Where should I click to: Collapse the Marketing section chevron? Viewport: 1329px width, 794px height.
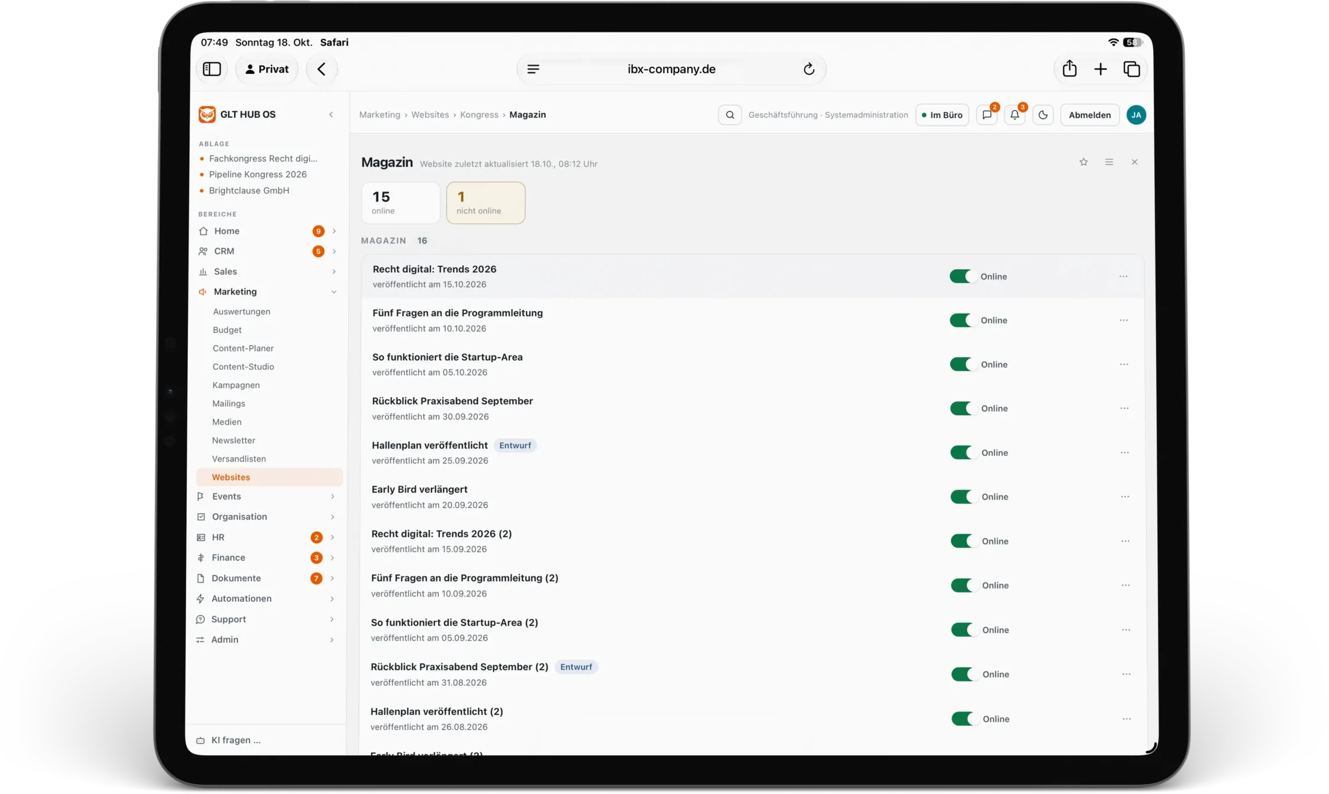click(x=334, y=292)
